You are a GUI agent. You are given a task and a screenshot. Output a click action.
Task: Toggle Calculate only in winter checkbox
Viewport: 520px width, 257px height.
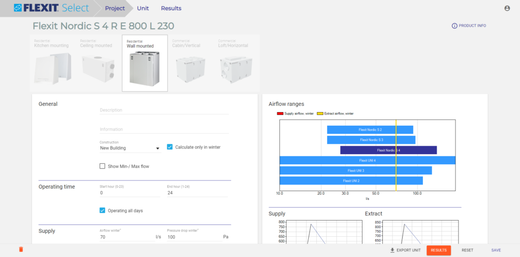click(x=170, y=146)
